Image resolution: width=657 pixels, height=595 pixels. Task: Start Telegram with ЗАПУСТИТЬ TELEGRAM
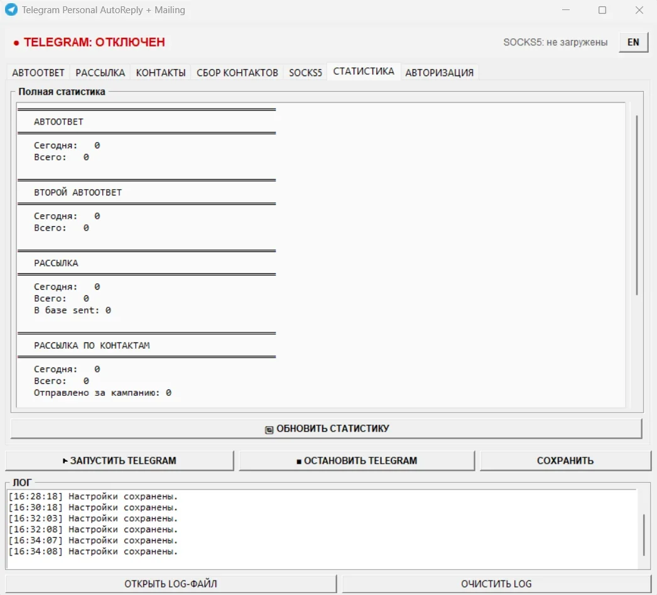pos(119,461)
